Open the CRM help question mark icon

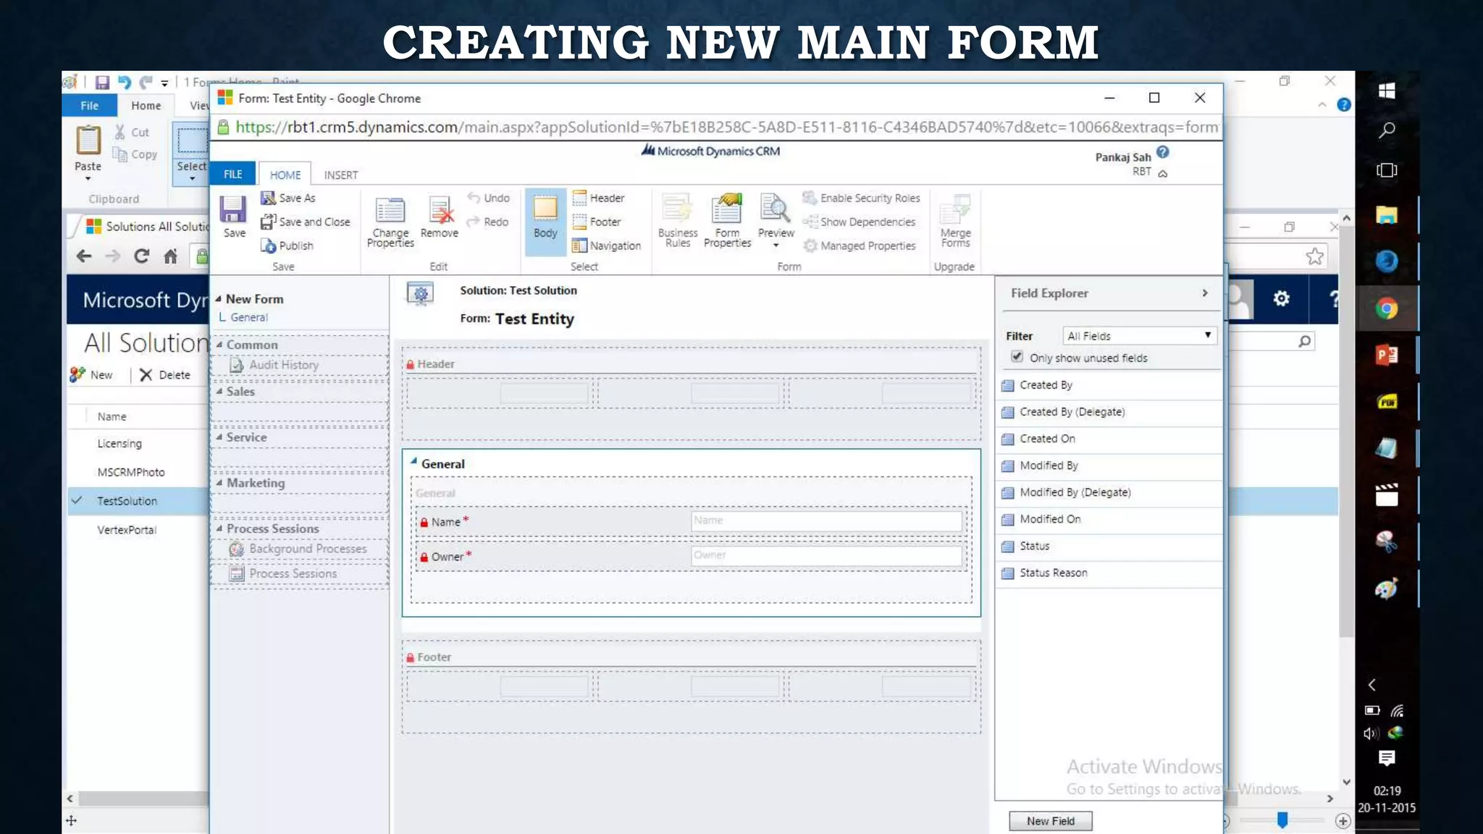click(1162, 152)
